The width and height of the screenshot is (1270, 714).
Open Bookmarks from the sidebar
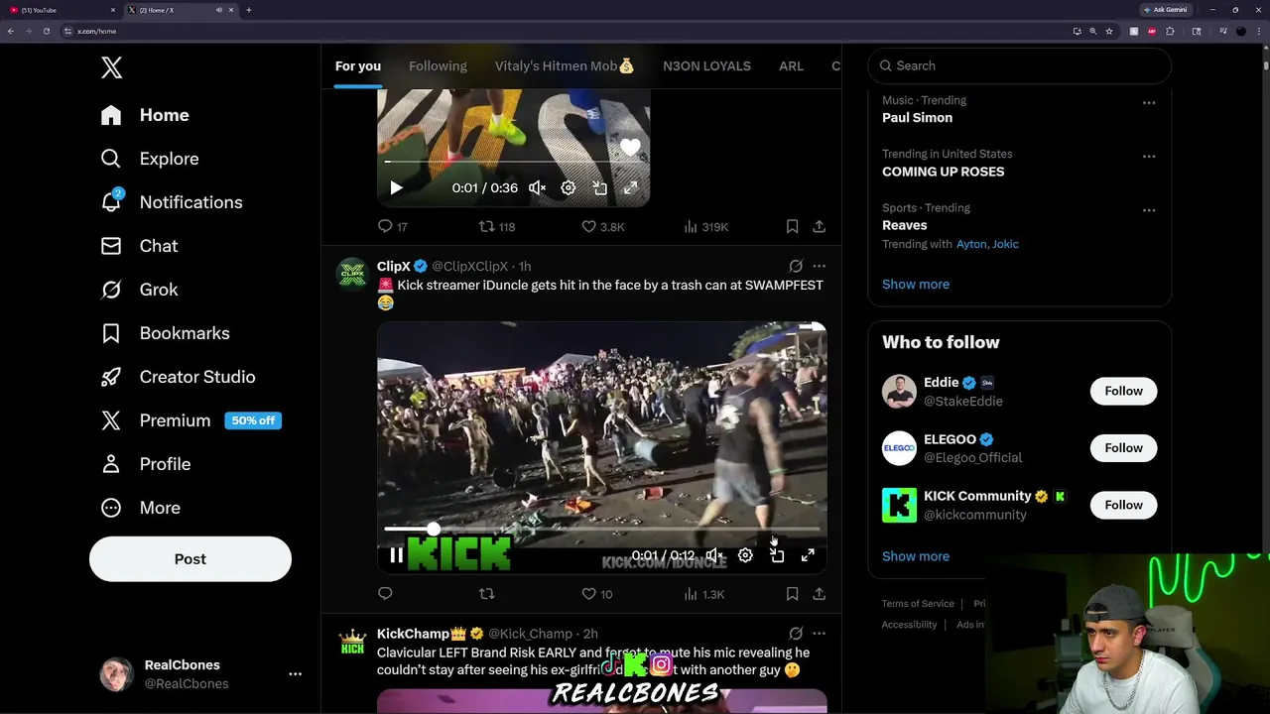[165, 333]
